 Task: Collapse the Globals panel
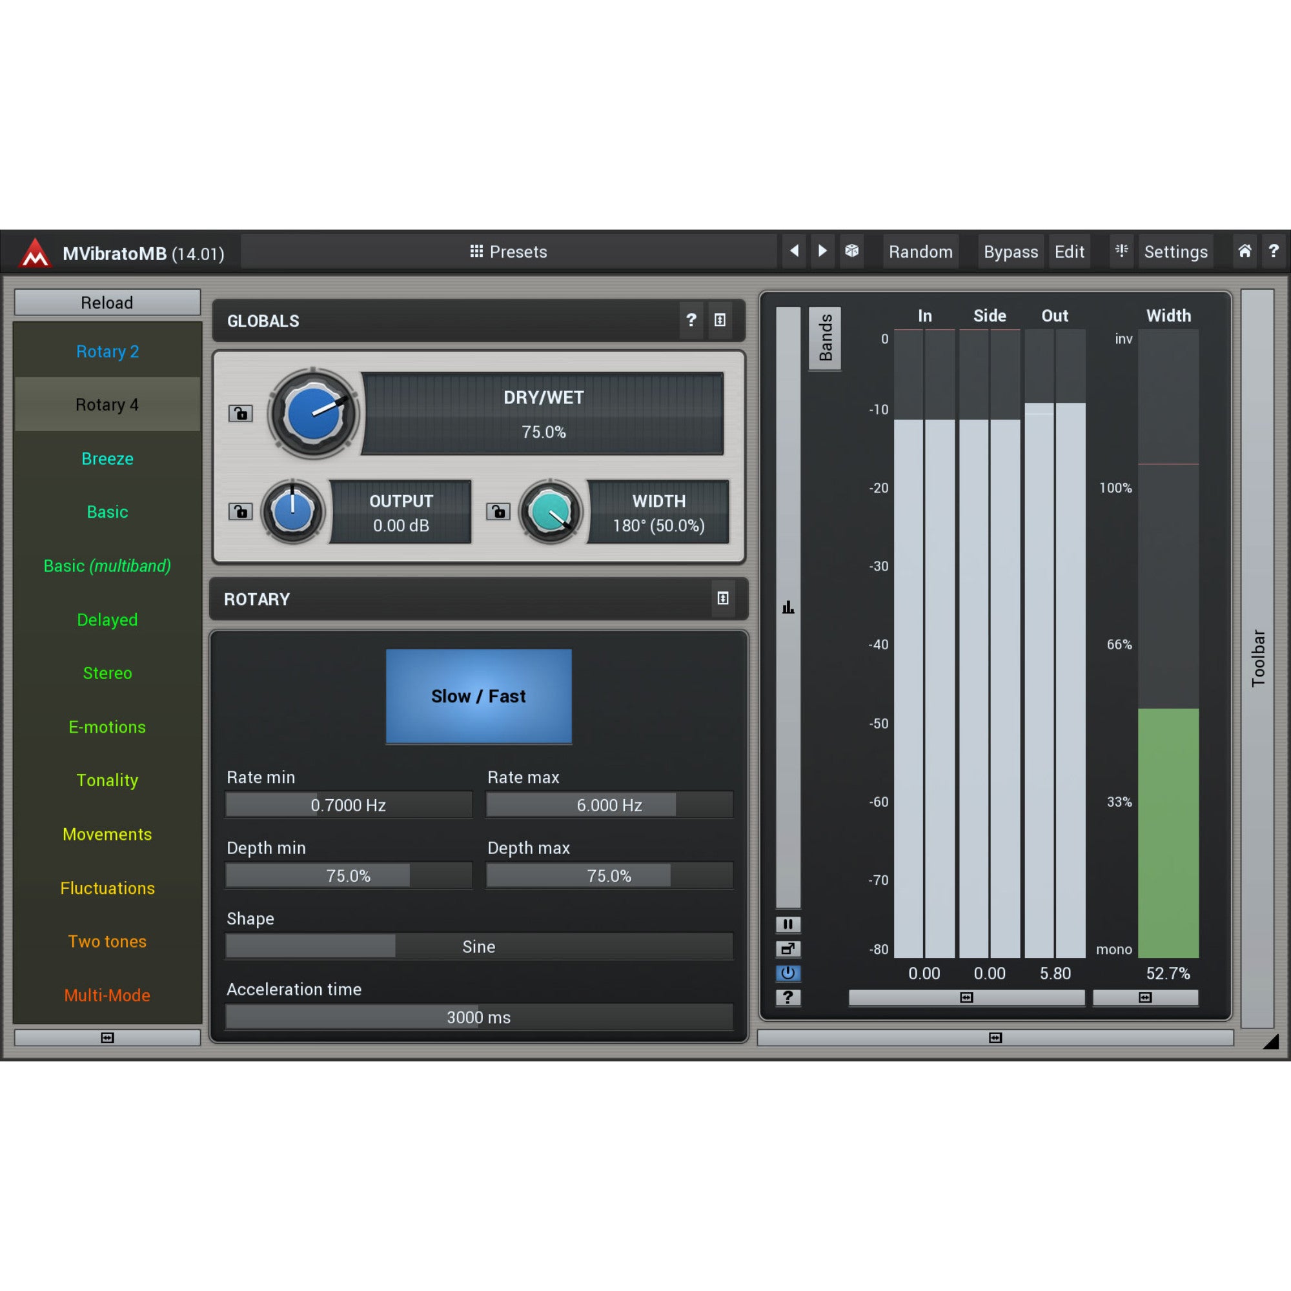720,320
